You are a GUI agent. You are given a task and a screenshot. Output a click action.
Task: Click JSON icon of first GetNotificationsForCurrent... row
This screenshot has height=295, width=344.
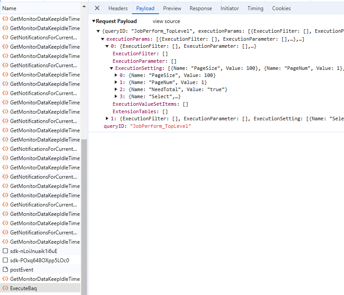(x=5, y=38)
